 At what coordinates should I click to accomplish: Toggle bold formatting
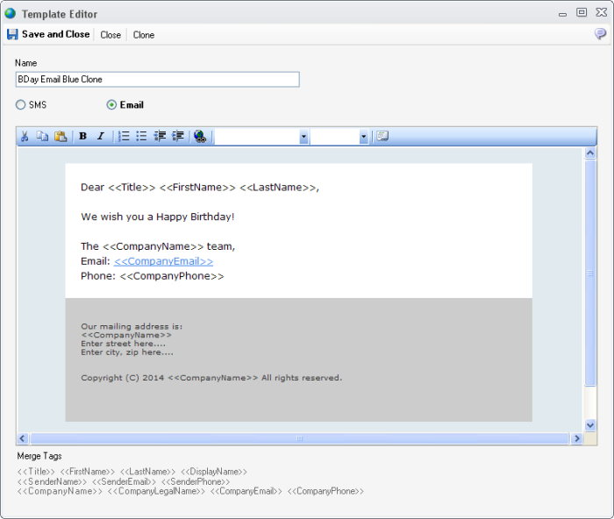(x=82, y=137)
